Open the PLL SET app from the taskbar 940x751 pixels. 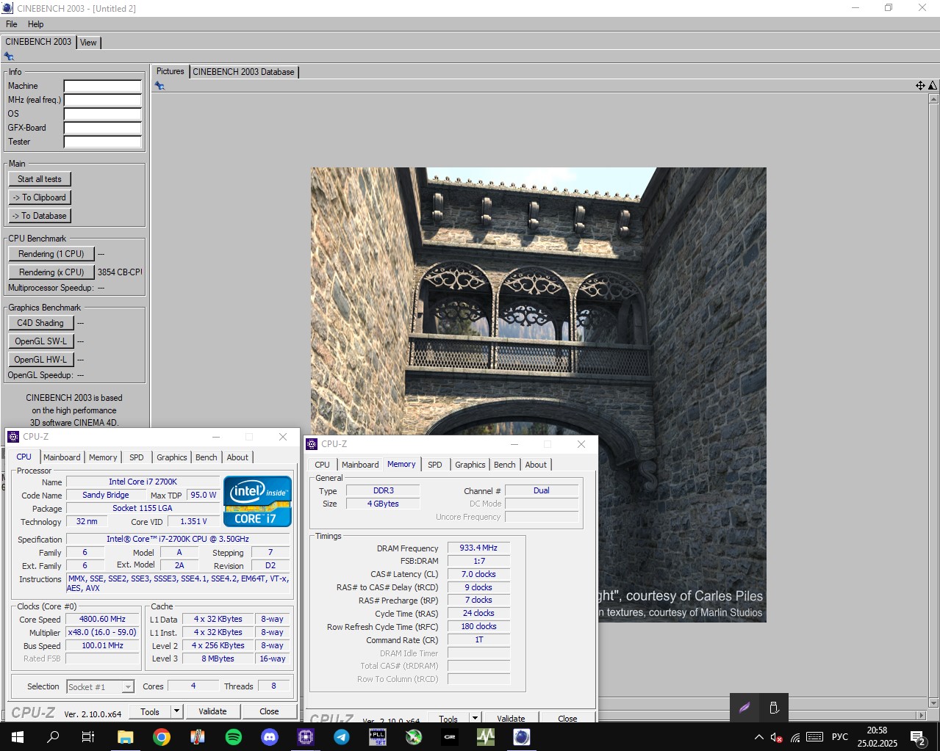(x=378, y=737)
